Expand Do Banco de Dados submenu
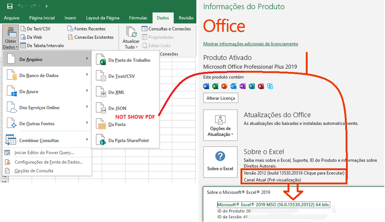Viewport: 385px width, 222px height. point(47,75)
